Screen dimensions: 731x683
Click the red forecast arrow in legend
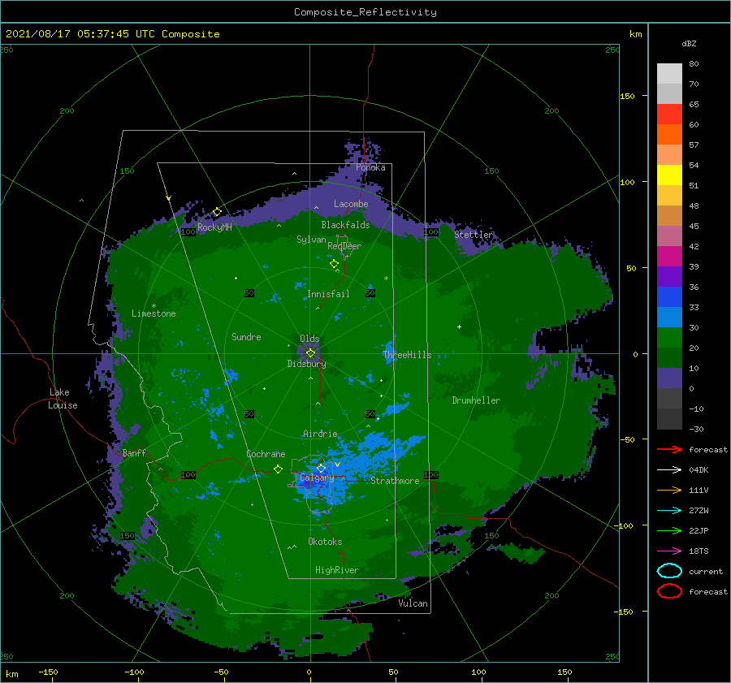click(669, 449)
